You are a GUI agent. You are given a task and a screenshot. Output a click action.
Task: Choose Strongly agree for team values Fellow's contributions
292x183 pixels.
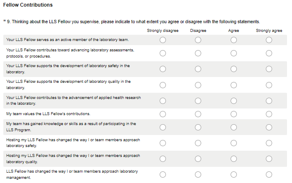(x=269, y=114)
